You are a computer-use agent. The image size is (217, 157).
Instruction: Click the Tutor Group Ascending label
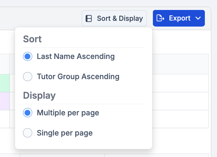(78, 77)
